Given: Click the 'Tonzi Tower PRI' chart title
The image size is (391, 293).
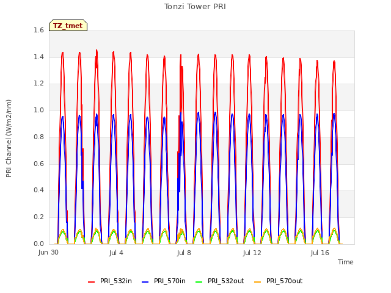Looking at the screenshot, I should tap(195, 7).
